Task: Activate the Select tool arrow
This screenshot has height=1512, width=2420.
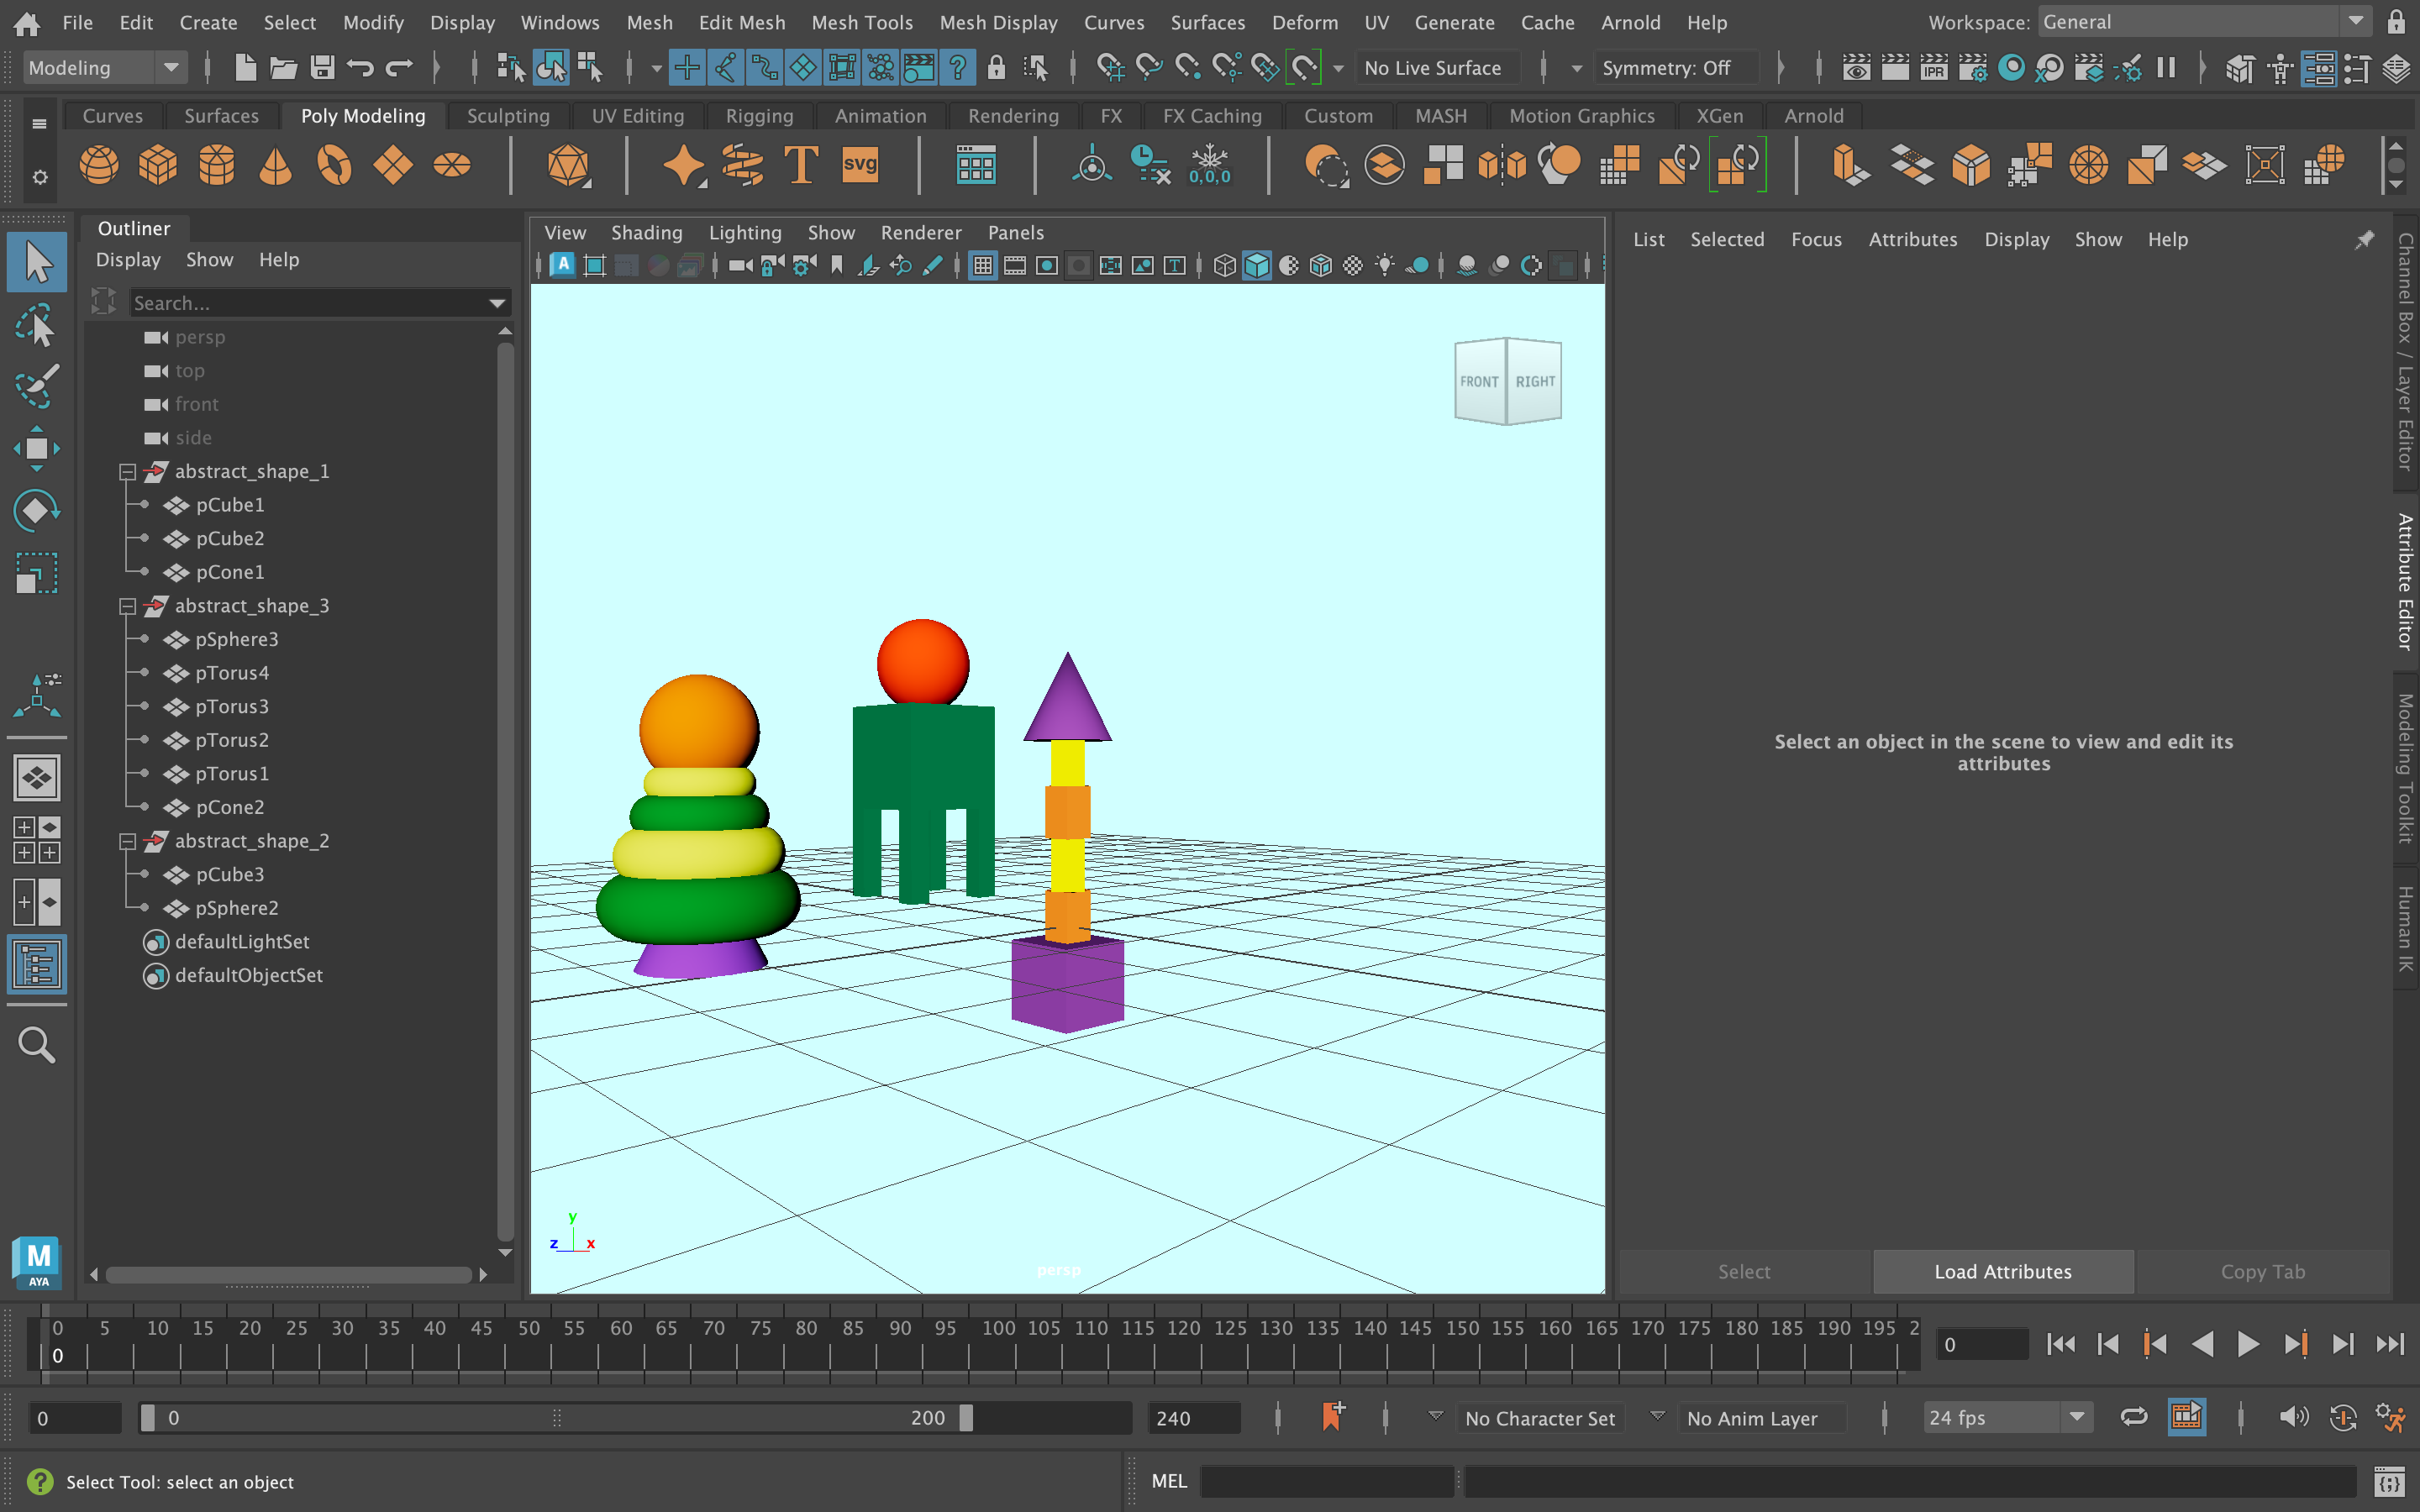Action: 37,263
